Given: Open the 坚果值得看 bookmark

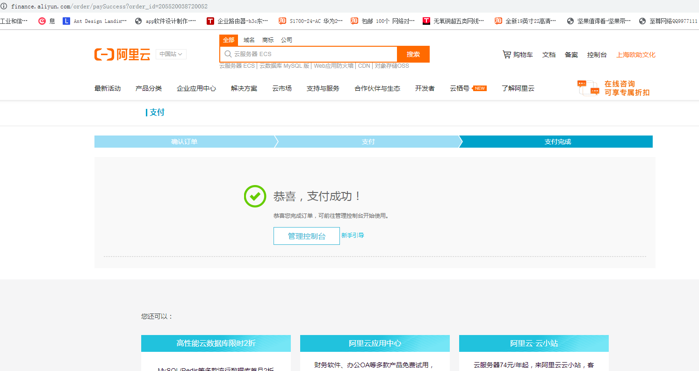Looking at the screenshot, I should pyautogui.click(x=598, y=21).
